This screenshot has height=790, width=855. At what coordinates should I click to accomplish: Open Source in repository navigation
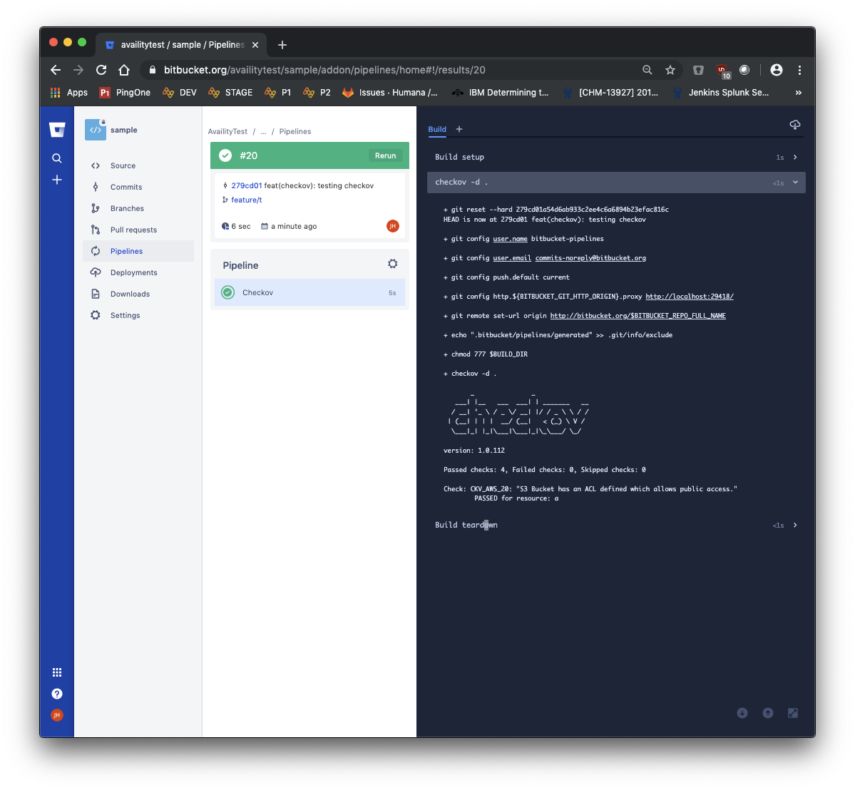click(x=138, y=165)
